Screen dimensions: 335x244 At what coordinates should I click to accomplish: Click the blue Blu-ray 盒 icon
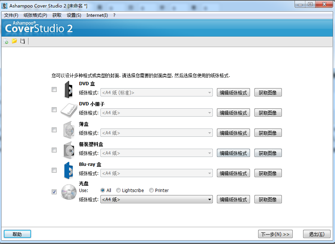(68, 170)
